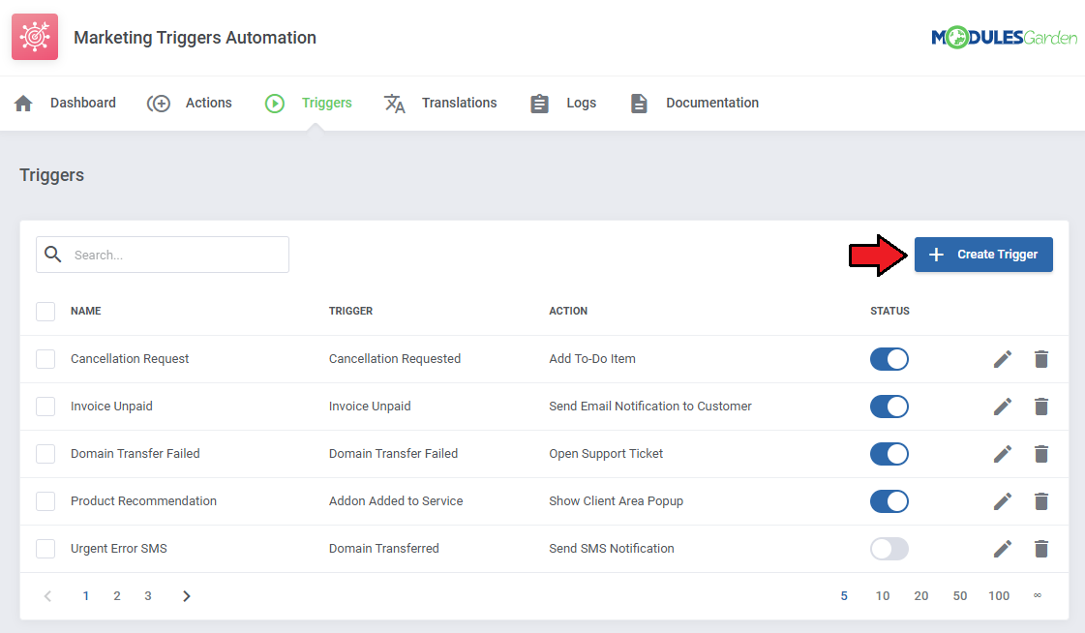
Task: Go to the next page arrow
Action: click(x=186, y=595)
